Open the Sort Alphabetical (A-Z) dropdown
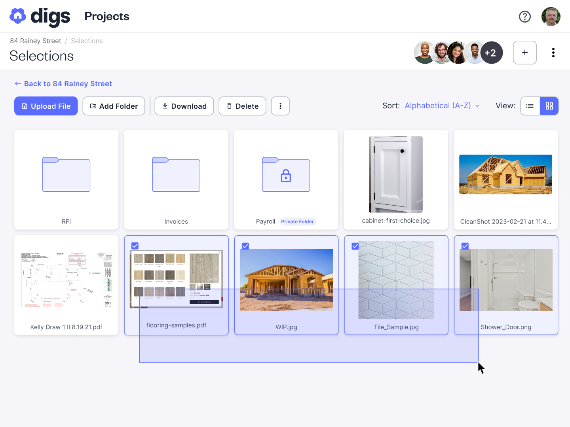Screen dimensions: 570x427 [442, 106]
